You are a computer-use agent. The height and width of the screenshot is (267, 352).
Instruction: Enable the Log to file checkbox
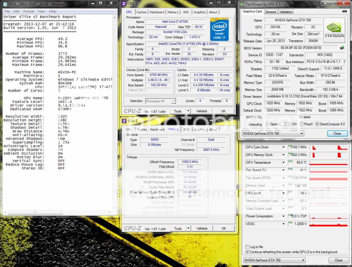[247, 247]
